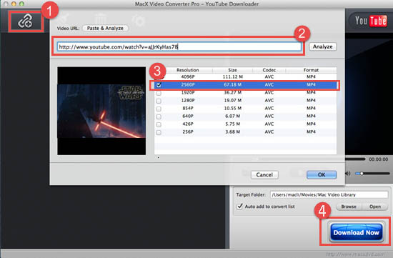Select the 6.07 M size cell
Viewport: 393px width, 258px height.
pos(232,116)
